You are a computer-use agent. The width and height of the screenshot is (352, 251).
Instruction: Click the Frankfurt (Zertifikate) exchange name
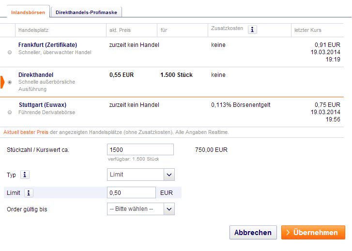[47, 45]
